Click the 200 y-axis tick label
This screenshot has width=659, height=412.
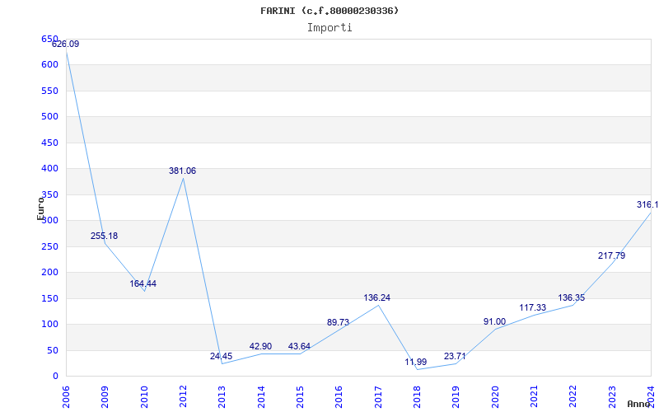pos(49,273)
